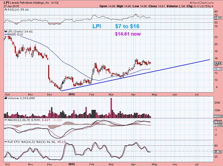Click the 'Volume 2,333,880' legend text
Screen dimensions: 223x166
(x=21, y=98)
